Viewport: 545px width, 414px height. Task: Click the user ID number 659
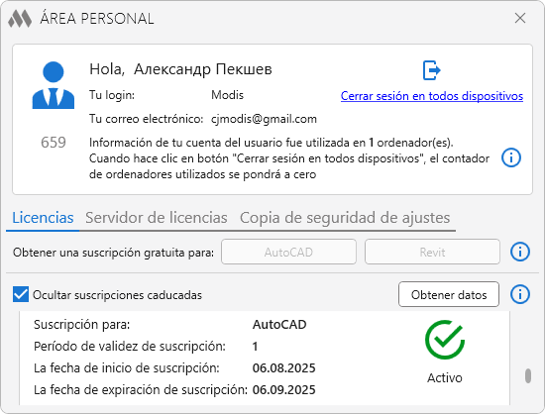click(x=54, y=143)
